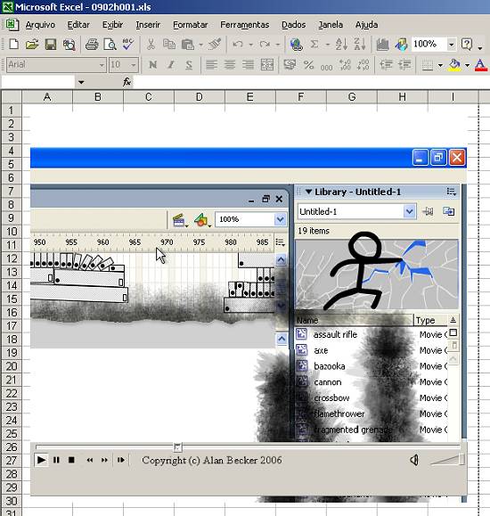Click the Paste clipboard icon

coord(188,44)
